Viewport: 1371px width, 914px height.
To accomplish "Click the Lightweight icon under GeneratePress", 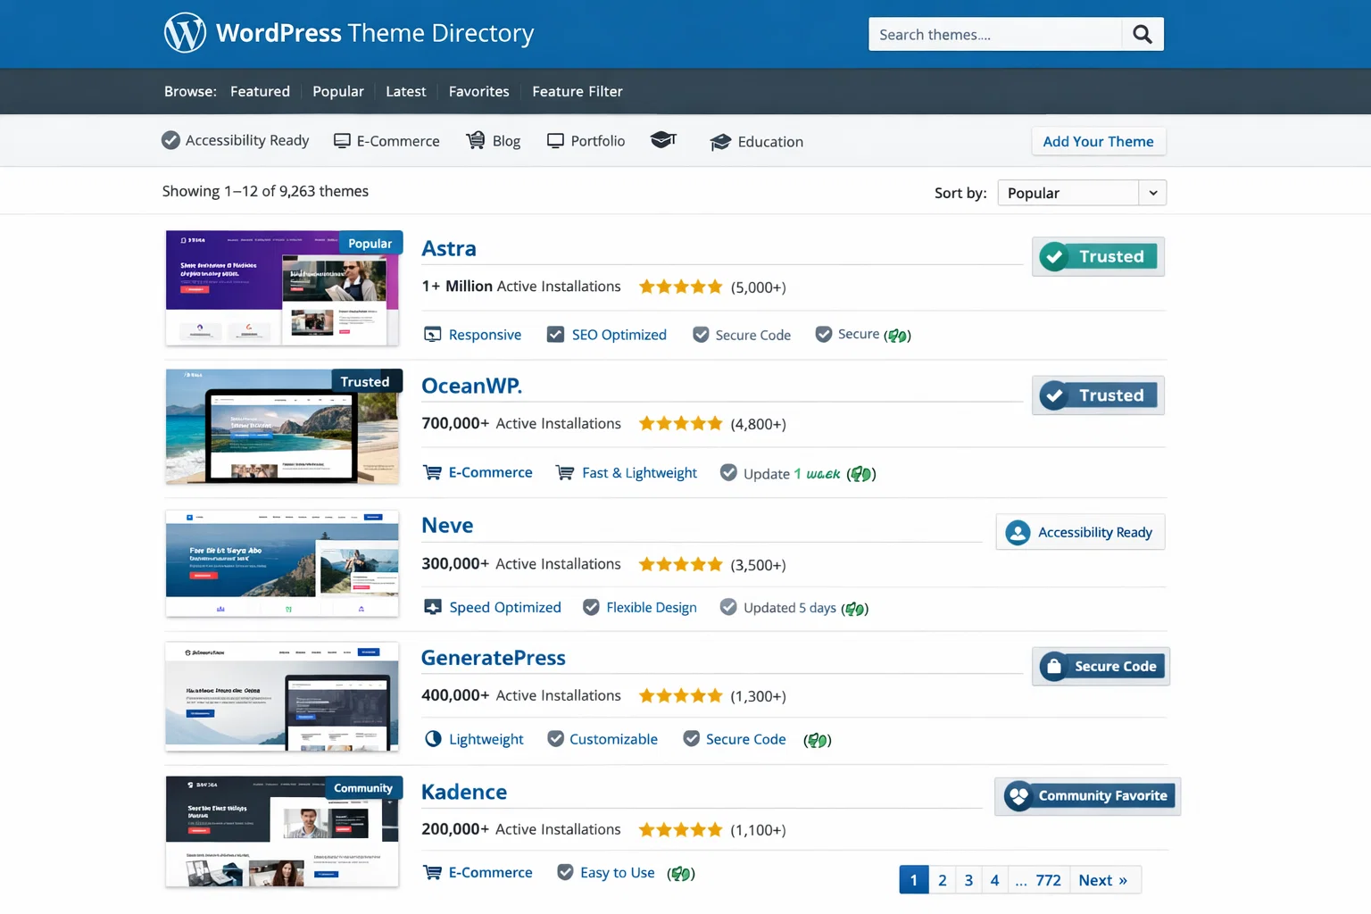I will [433, 739].
